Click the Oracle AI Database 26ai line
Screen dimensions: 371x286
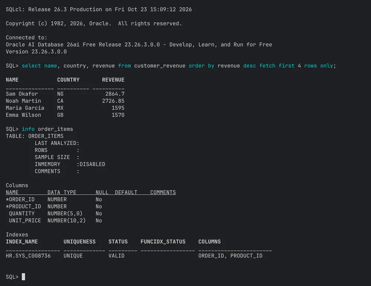coord(139,45)
